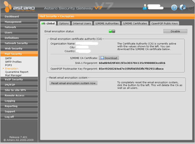Disable email encryption with Disable button
This screenshot has width=195, height=144.
coord(175,31)
